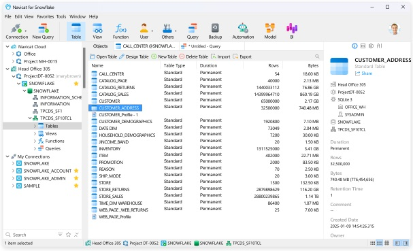Open the AI panel icon
413x251 pixels.
379,46
